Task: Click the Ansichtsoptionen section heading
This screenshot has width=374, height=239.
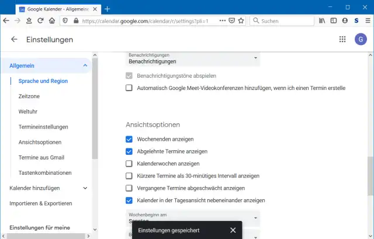Action: pos(153,124)
